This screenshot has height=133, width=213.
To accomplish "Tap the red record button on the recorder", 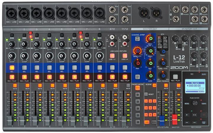I will [204, 115].
